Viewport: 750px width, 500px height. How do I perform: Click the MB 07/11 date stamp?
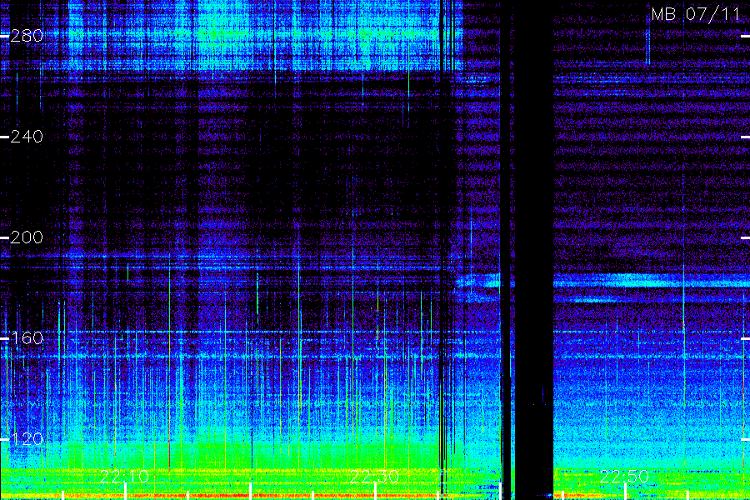[x=696, y=14]
